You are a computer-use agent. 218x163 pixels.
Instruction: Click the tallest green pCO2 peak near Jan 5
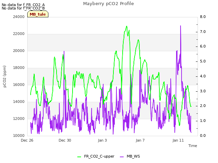coord(126,26)
